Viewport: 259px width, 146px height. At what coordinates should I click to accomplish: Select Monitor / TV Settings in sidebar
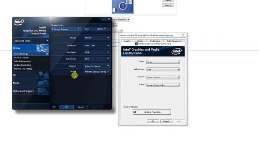[23, 69]
